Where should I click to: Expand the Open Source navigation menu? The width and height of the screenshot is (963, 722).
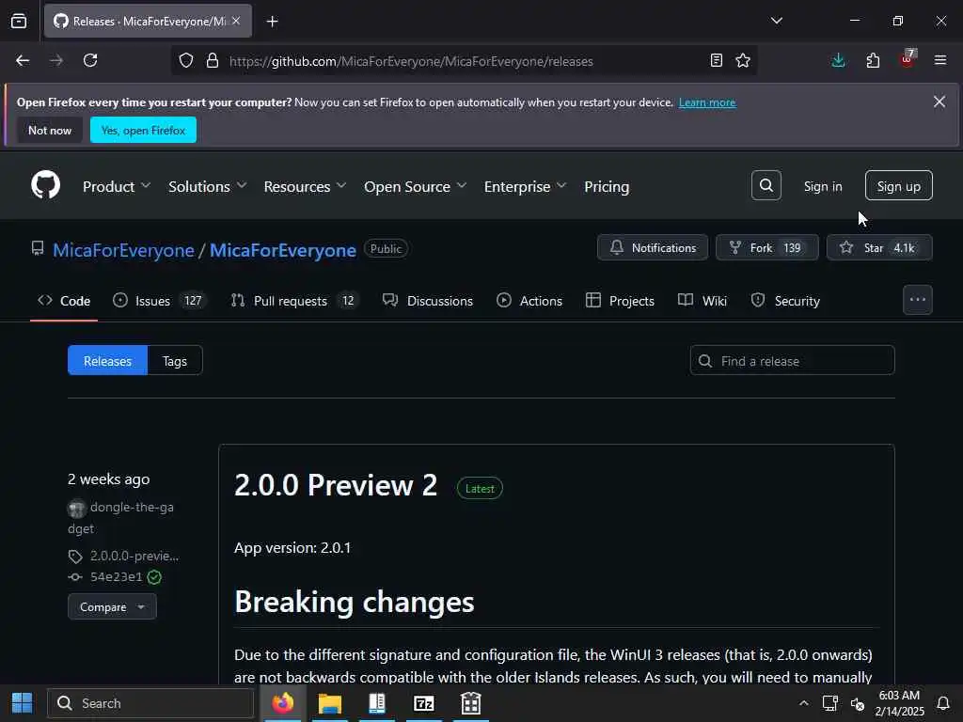(415, 186)
